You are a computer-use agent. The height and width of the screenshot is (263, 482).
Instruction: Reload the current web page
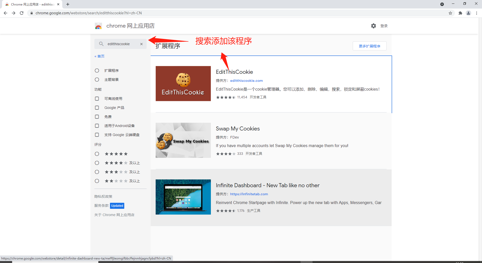pyautogui.click(x=22, y=13)
